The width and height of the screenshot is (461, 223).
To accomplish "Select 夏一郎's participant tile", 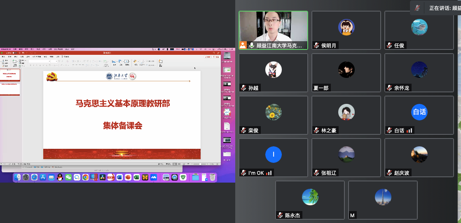I will click(346, 73).
